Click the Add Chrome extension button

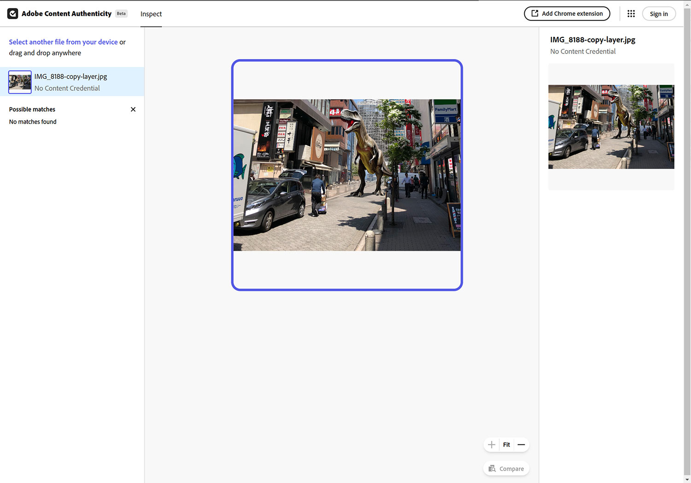(x=567, y=13)
